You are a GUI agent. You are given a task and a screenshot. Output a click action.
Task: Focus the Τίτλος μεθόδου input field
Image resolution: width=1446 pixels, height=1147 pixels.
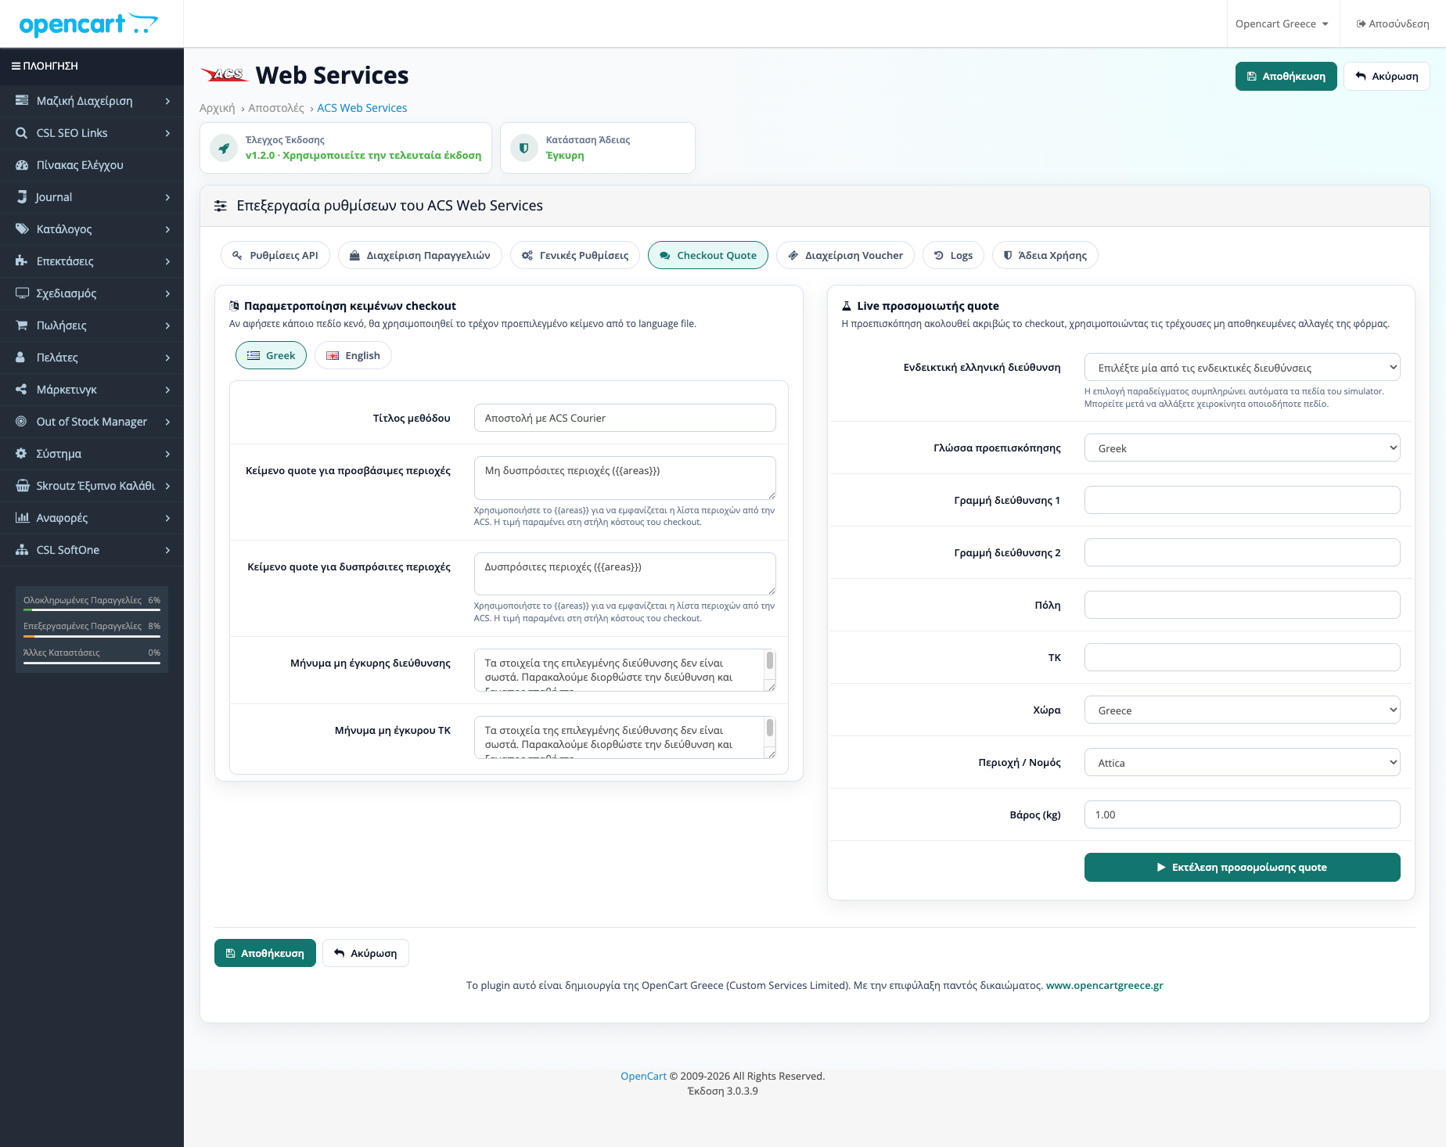(625, 418)
